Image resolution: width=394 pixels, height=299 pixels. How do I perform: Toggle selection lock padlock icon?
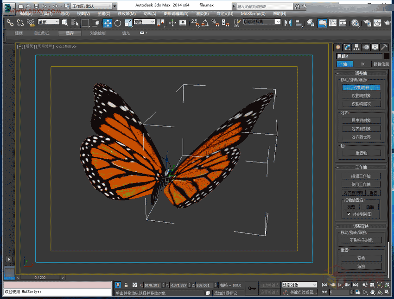point(126,285)
